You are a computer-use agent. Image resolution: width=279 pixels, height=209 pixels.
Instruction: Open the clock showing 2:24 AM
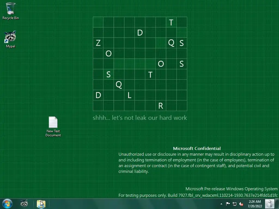point(255,204)
